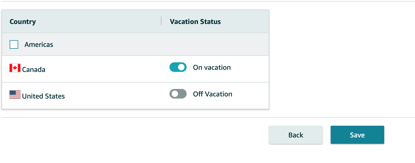Click the United States country name
Image resolution: width=415 pixels, height=163 pixels.
click(x=43, y=96)
